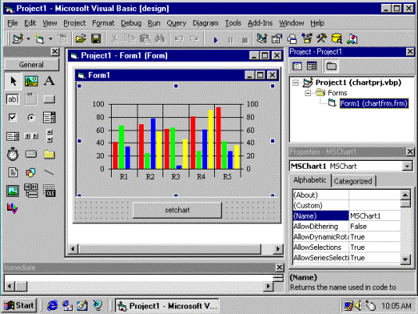This screenshot has height=314, width=418.
Task: Open the MSChart1 object dropdown
Action: tap(407, 166)
